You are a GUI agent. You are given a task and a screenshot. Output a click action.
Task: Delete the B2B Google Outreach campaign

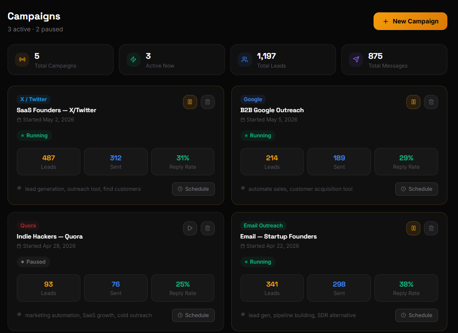coord(431,102)
